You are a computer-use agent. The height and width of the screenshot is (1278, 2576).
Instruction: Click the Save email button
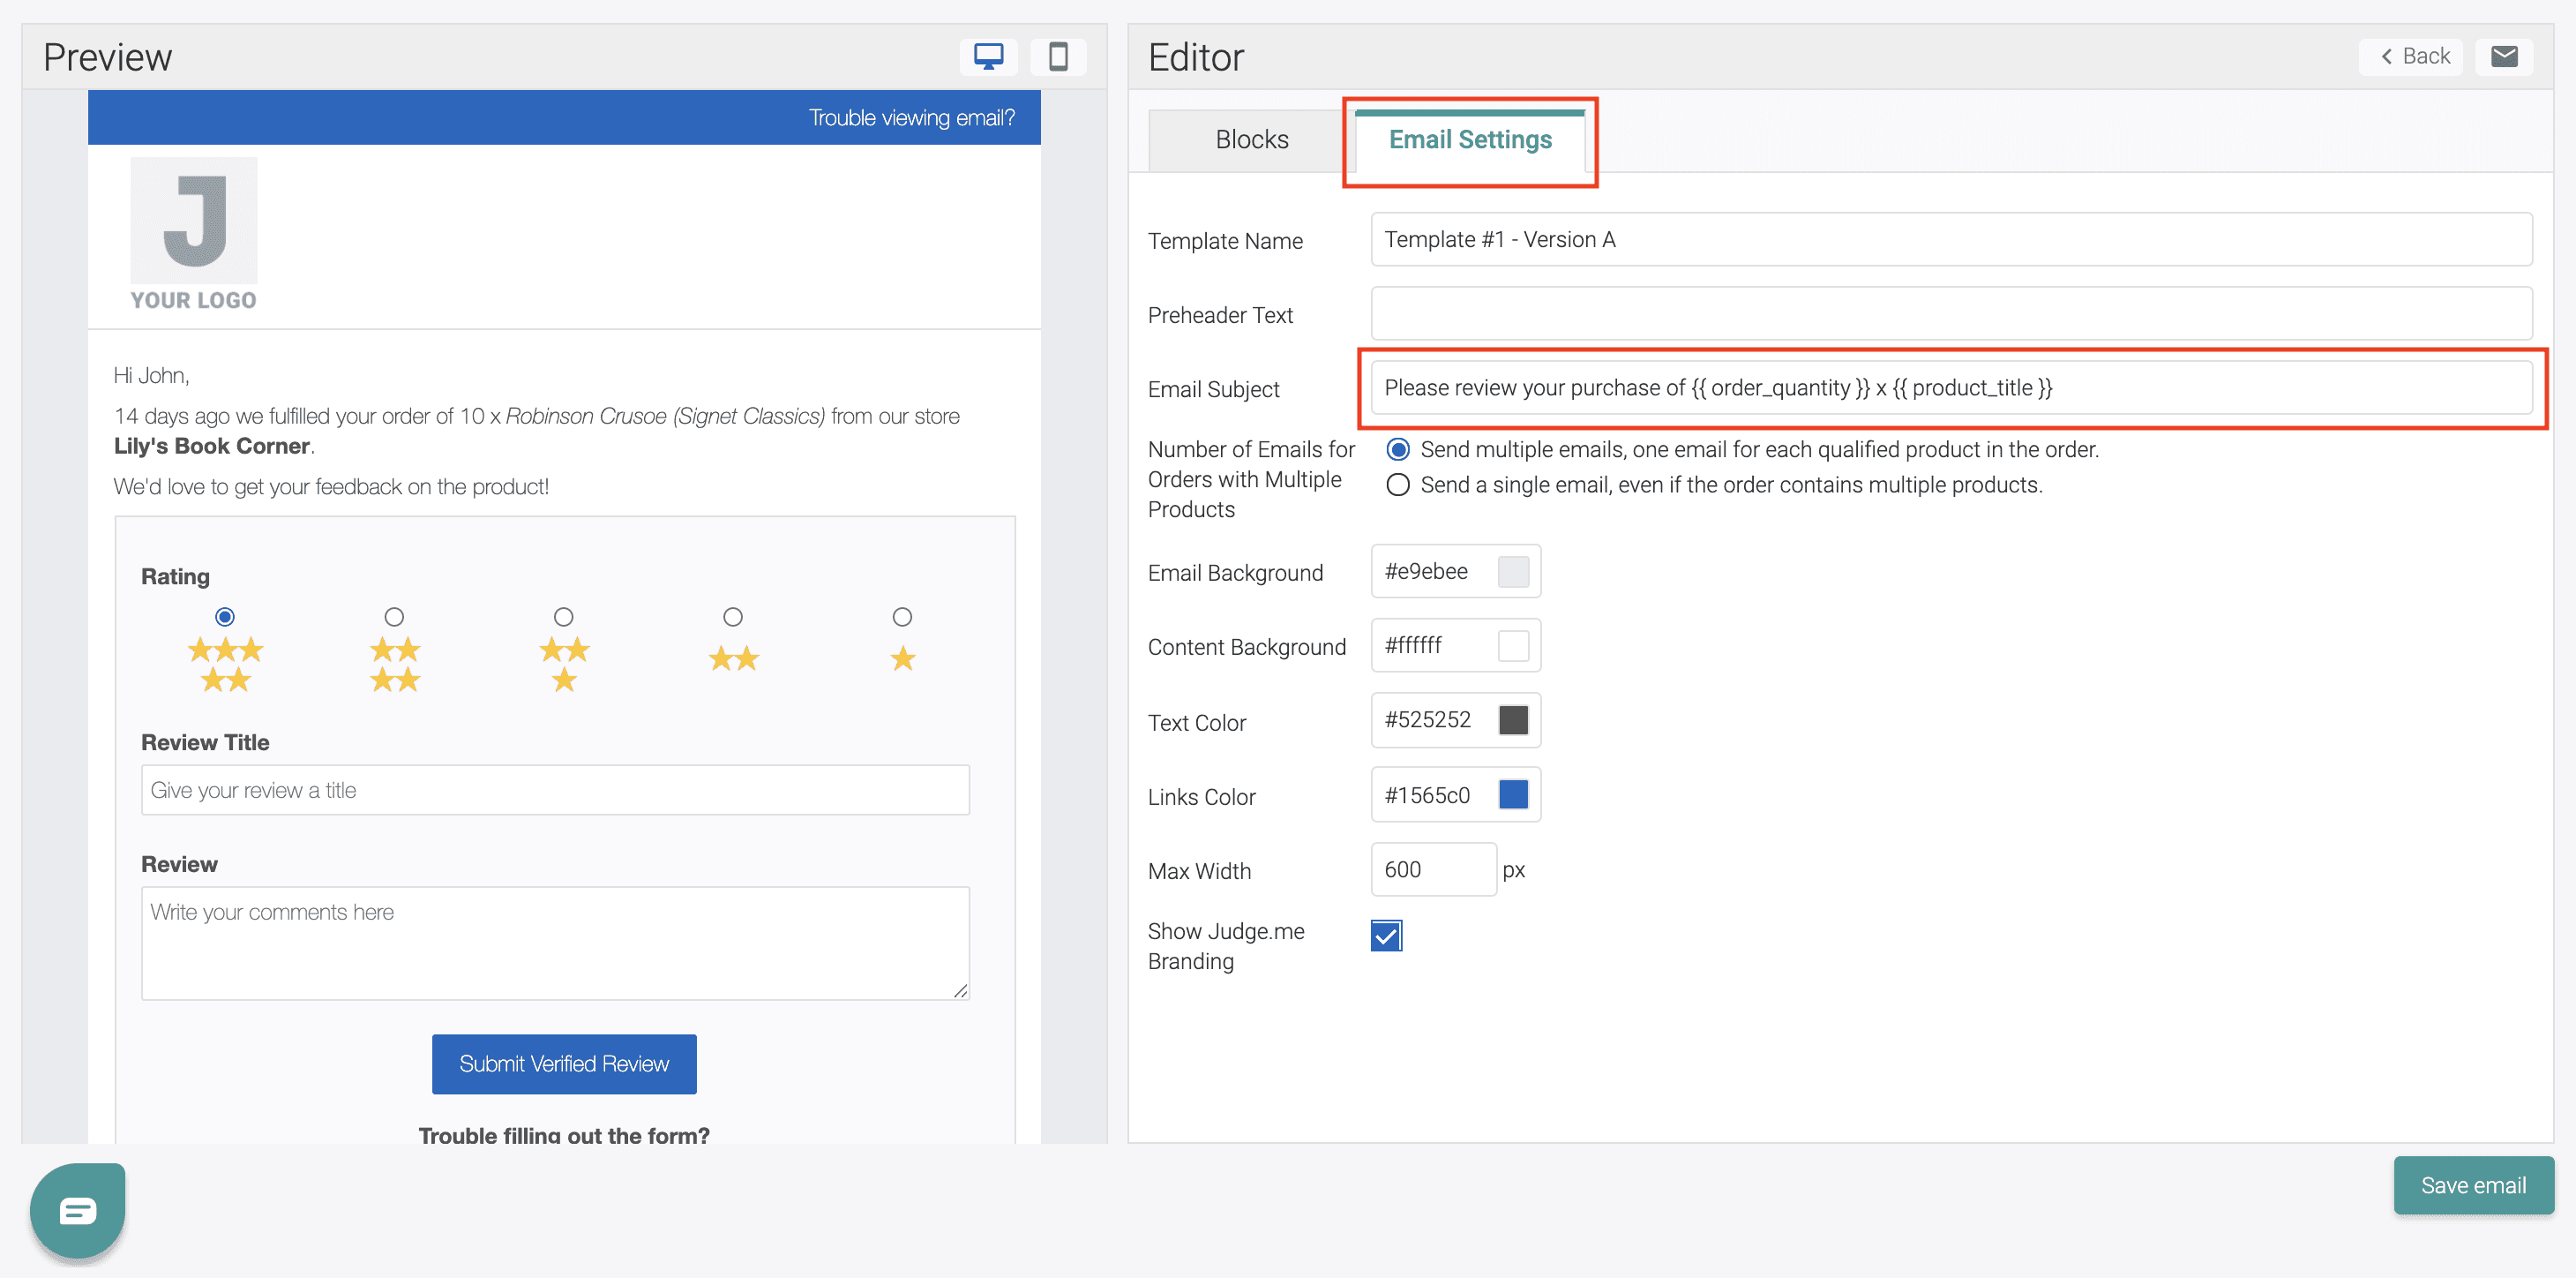pyautogui.click(x=2472, y=1185)
